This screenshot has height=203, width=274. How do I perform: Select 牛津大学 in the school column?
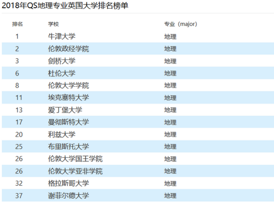[x=62, y=36]
